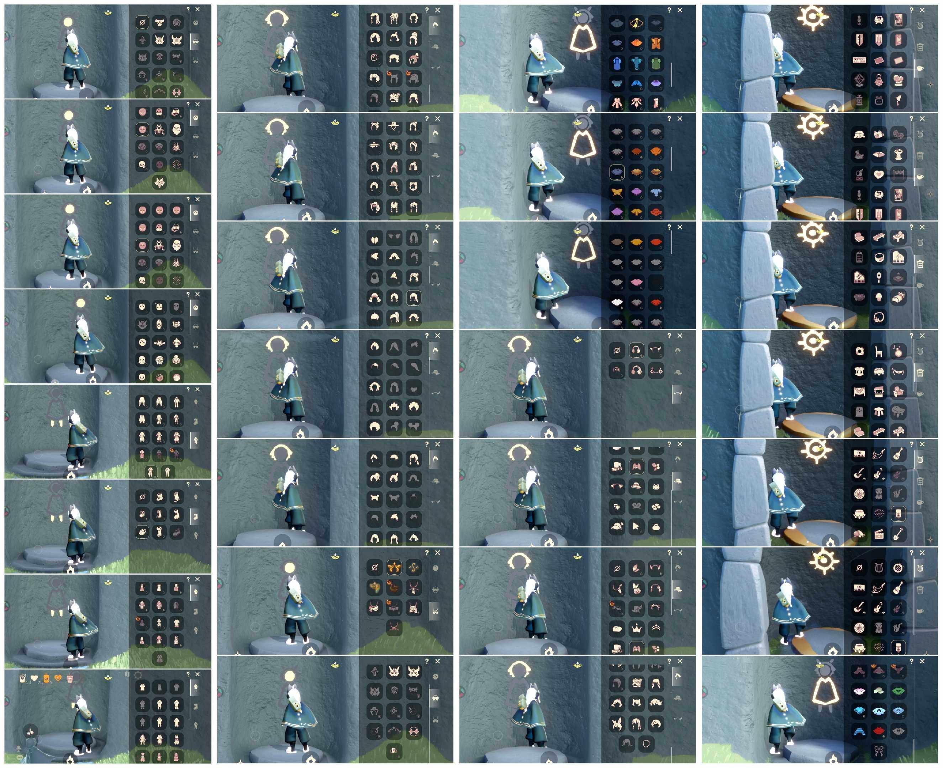Equip the harp tile beside the handpan

coord(879,568)
